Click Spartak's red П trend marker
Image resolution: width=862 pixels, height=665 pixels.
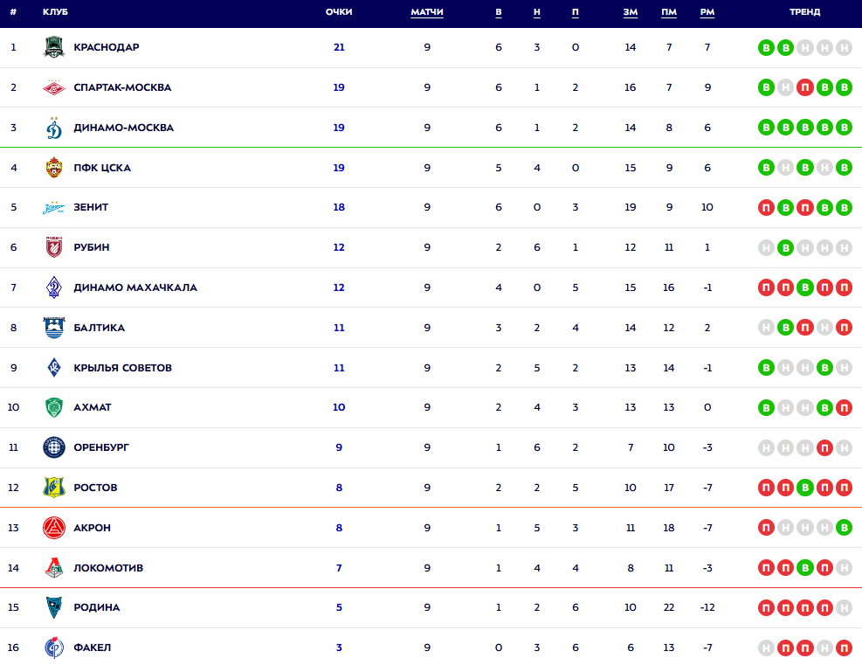[805, 87]
